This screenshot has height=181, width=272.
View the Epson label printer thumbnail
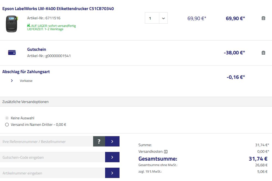(12, 24)
